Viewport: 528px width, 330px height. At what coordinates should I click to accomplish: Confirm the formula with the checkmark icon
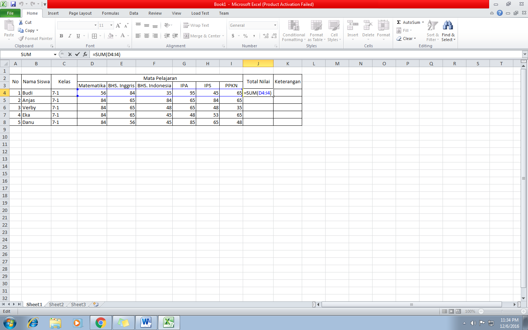coord(77,54)
